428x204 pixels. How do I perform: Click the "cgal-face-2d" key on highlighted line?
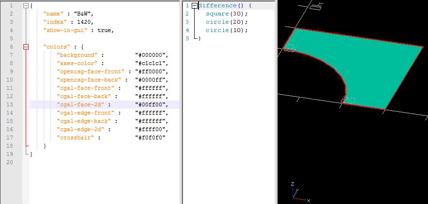(81, 104)
